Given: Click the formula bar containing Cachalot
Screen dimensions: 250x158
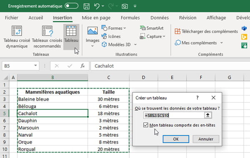Looking at the screenshot, I should tap(170, 66).
